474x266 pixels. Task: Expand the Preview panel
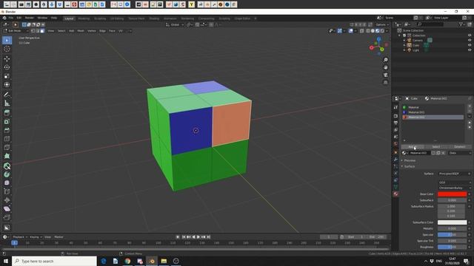[x=410, y=160]
